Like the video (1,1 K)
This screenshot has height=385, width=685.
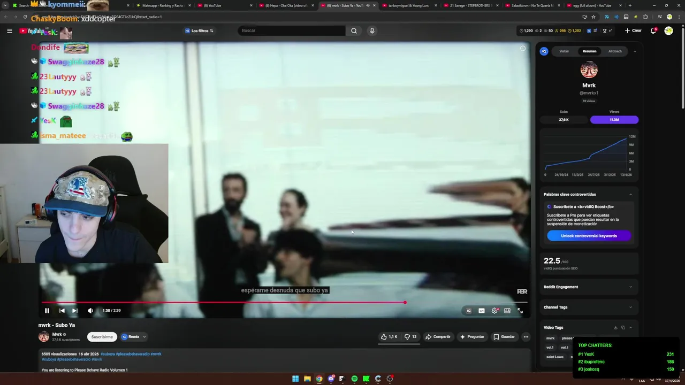(x=389, y=337)
